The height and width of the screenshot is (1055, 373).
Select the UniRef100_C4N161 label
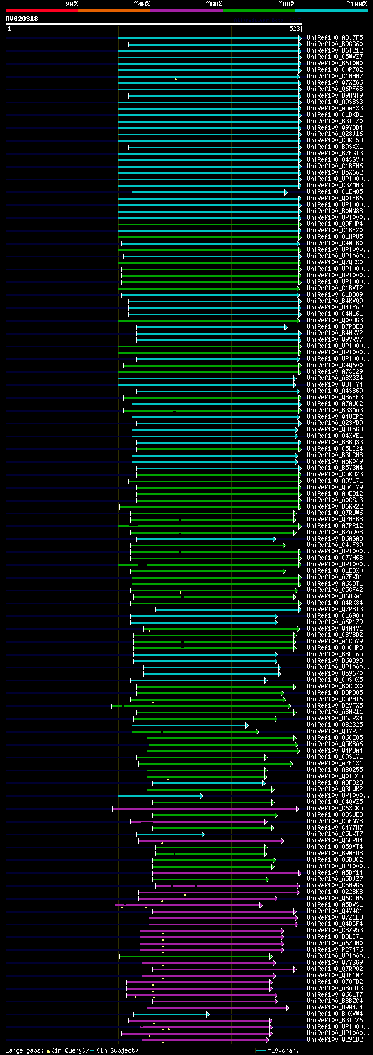coord(335,314)
